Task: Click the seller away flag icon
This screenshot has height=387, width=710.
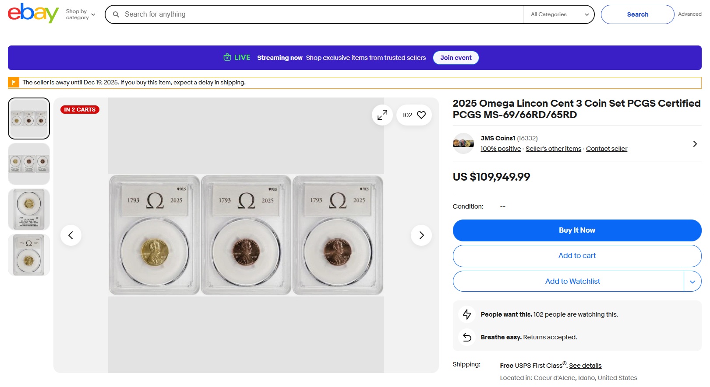Action: point(14,83)
